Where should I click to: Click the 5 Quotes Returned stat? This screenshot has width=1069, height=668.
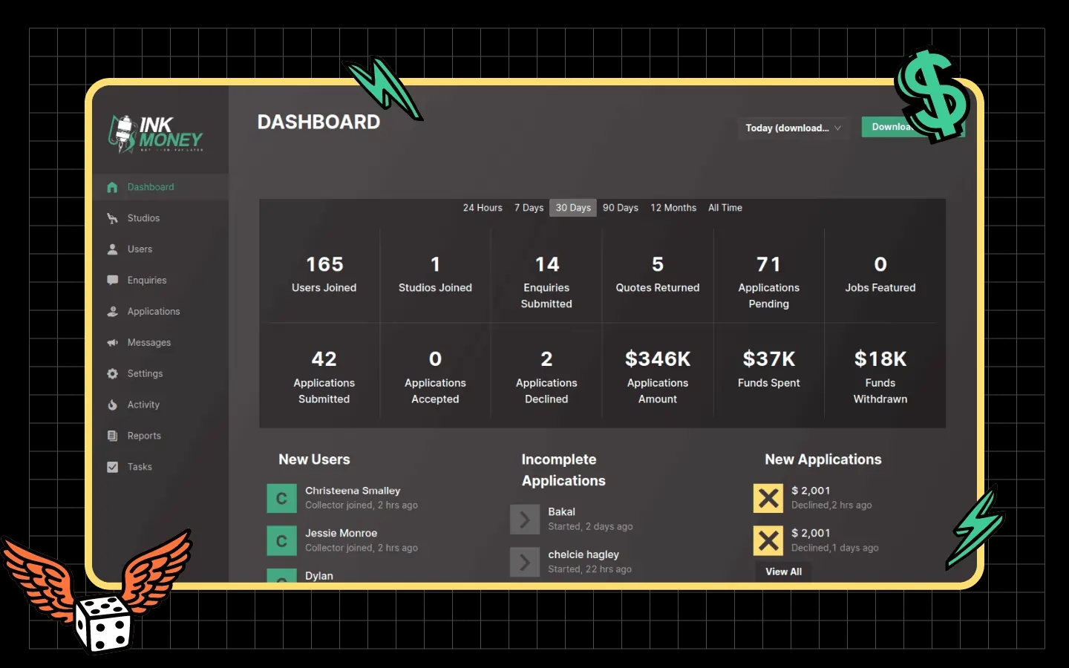(658, 274)
